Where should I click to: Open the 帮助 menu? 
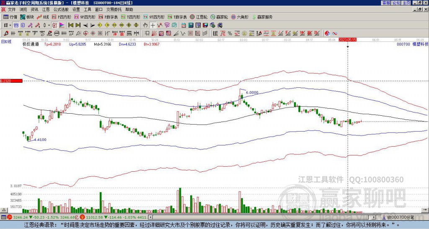pyautogui.click(x=129, y=10)
